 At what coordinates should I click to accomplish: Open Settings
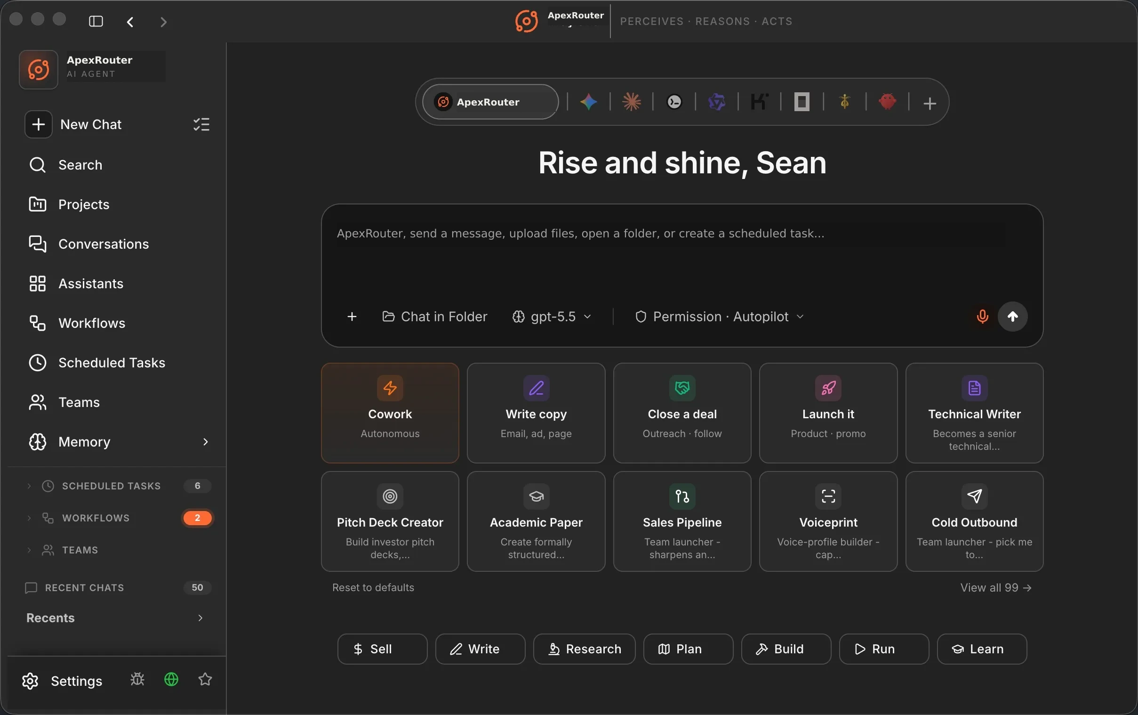point(62,681)
